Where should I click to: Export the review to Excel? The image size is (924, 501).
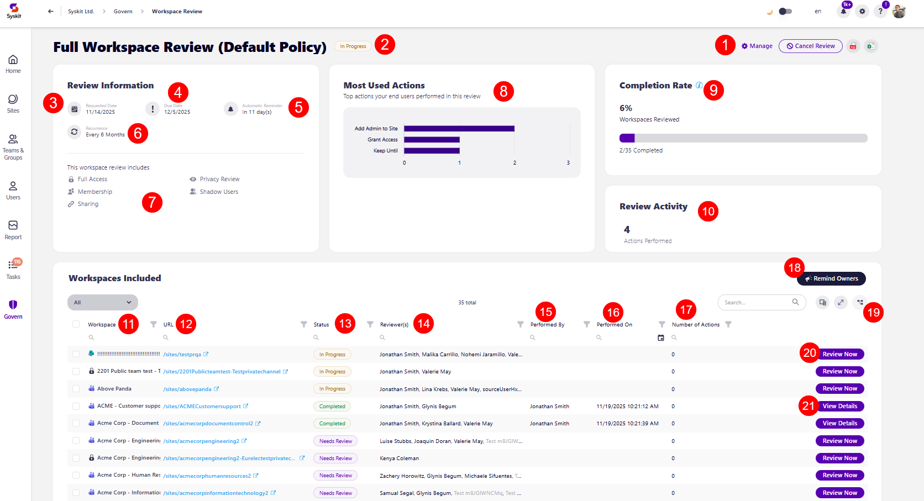(871, 46)
